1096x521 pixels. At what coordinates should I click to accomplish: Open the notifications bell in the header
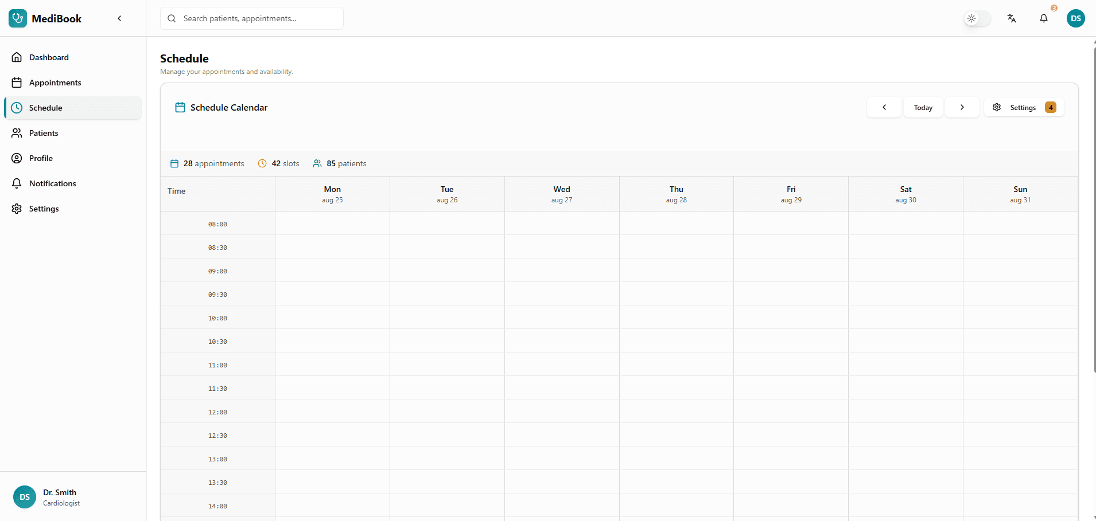pyautogui.click(x=1044, y=18)
